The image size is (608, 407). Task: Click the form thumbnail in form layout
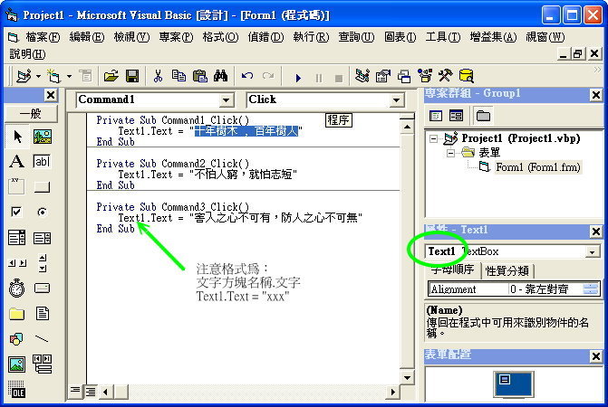click(513, 383)
